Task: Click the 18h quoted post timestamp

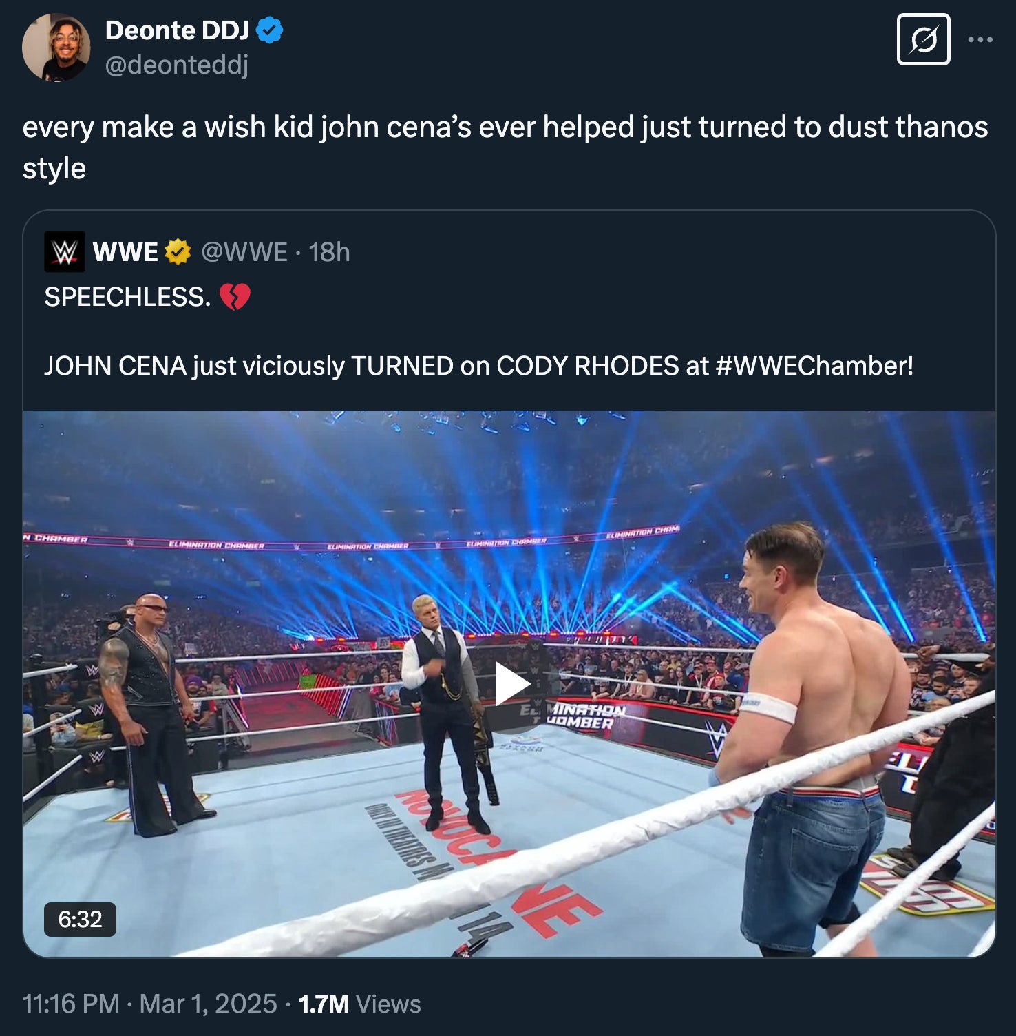Action: tap(329, 252)
